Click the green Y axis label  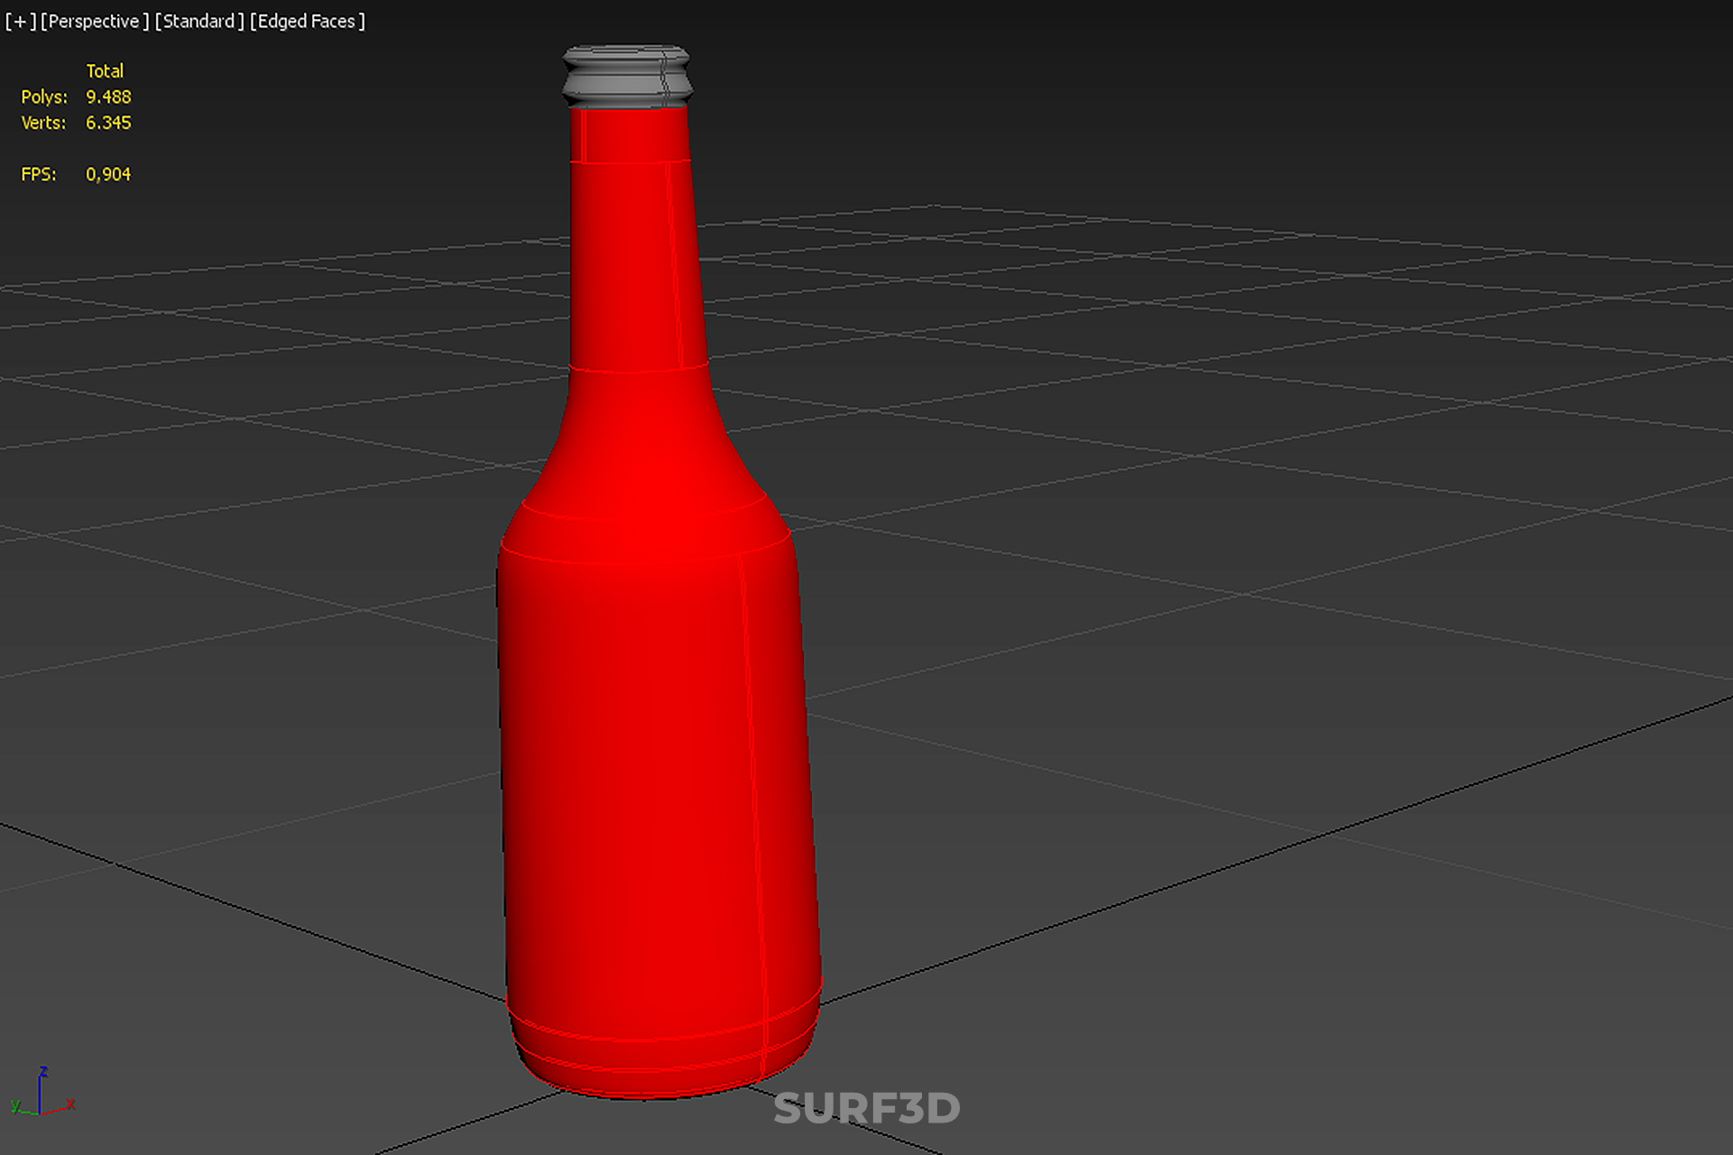pos(14,1105)
